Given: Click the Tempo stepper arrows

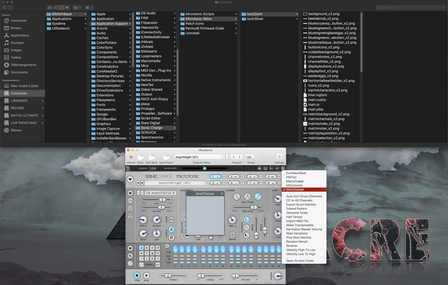Looking at the screenshot, I should point(256,157).
